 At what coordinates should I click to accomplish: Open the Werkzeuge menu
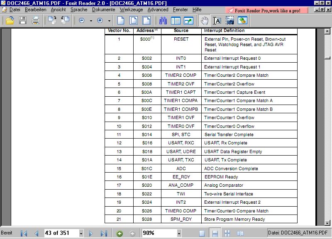tap(131, 10)
